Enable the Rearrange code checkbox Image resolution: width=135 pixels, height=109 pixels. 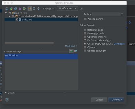tap(85, 33)
